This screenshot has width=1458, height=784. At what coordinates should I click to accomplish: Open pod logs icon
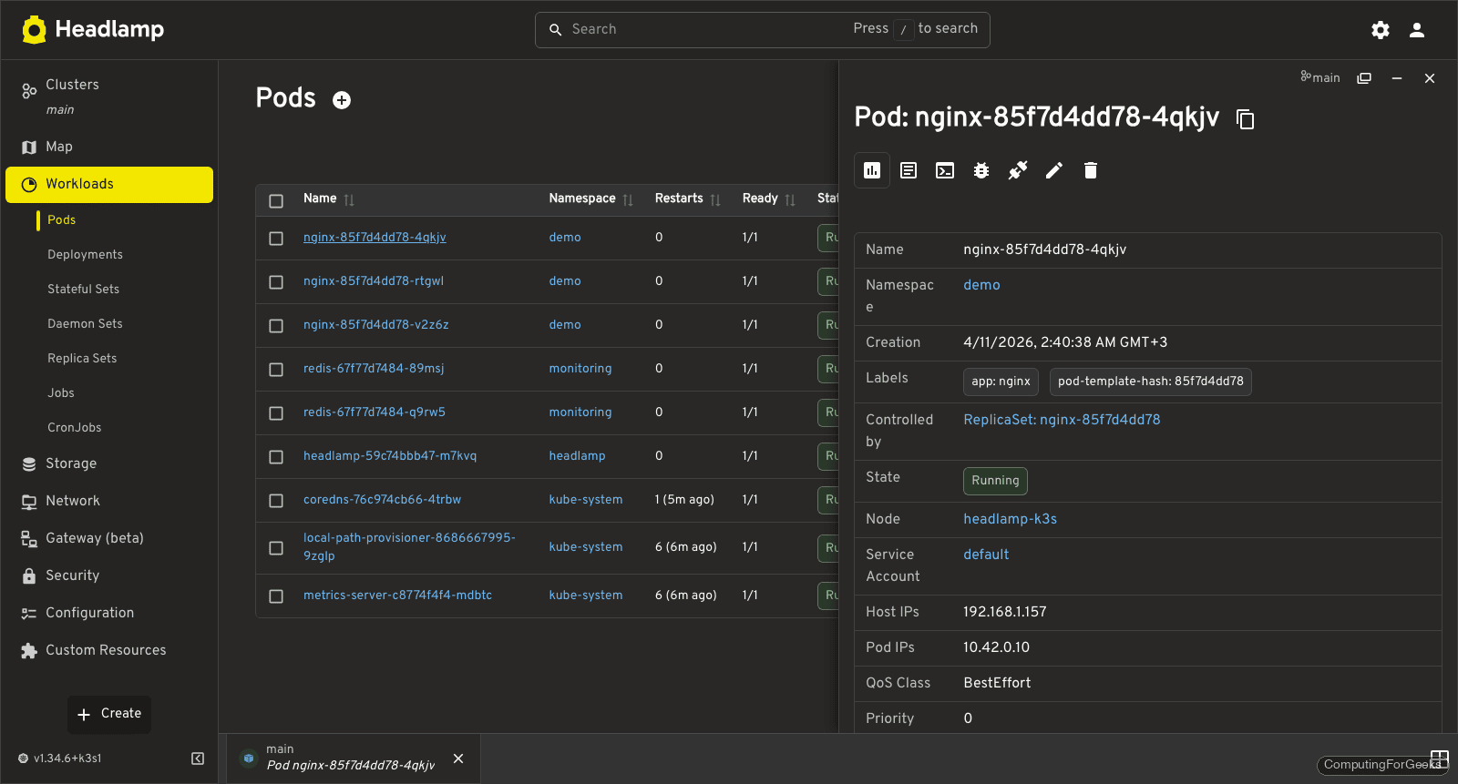[909, 170]
